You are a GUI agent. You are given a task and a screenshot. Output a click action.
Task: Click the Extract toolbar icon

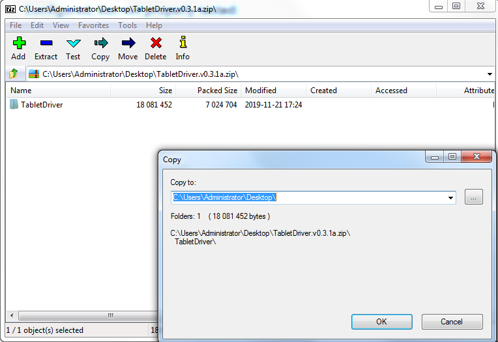pyautogui.click(x=46, y=42)
